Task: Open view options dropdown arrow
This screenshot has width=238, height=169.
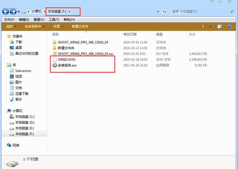Action: pos(210,27)
